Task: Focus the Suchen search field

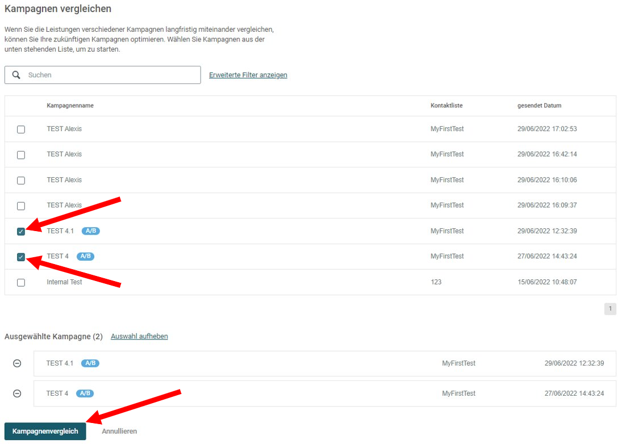Action: [x=103, y=75]
